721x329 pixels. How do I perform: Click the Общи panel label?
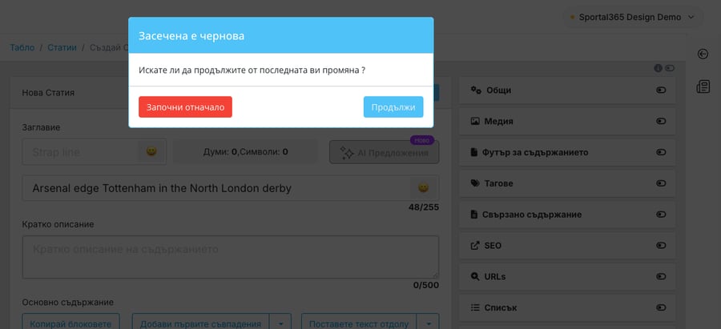(x=499, y=90)
